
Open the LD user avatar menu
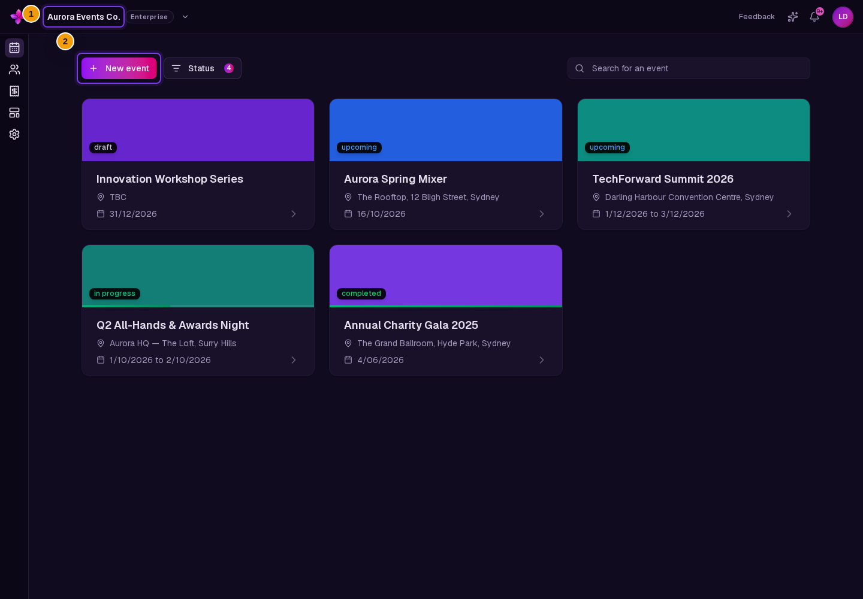843,17
